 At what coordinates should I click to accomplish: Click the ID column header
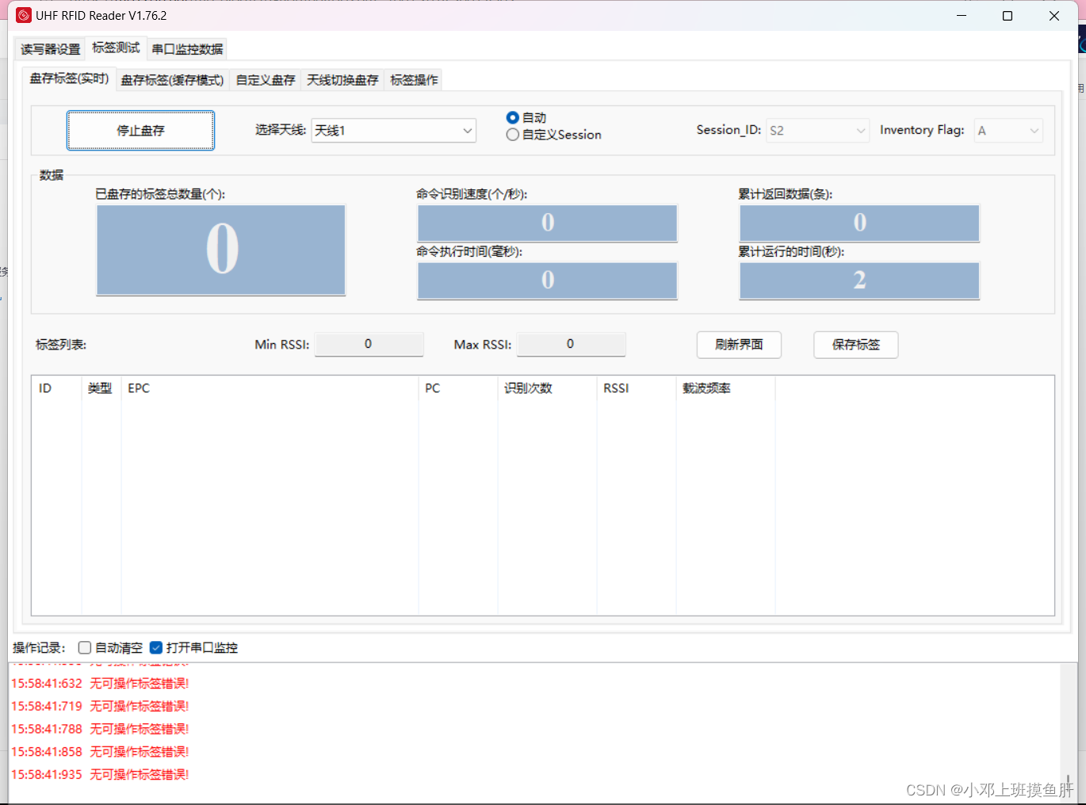pos(56,388)
